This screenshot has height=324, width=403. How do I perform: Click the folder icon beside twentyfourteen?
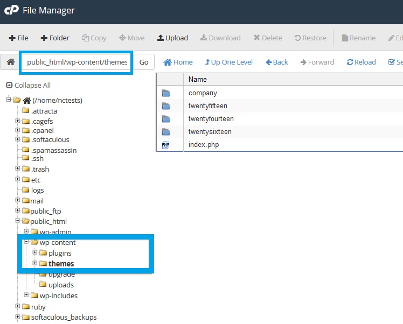[166, 118]
